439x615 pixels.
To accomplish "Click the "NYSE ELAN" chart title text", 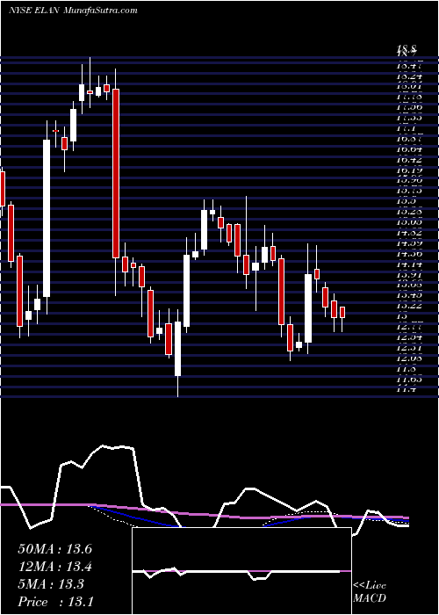I will (x=34, y=11).
